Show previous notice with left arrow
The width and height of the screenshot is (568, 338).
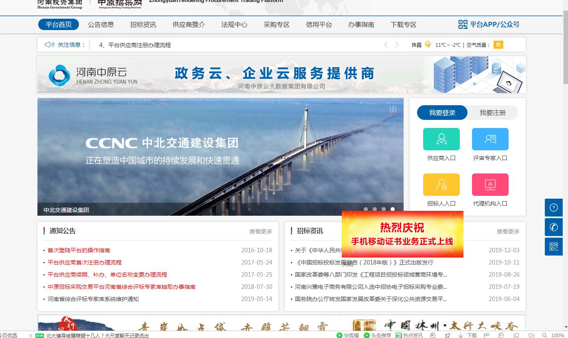pyautogui.click(x=386, y=45)
